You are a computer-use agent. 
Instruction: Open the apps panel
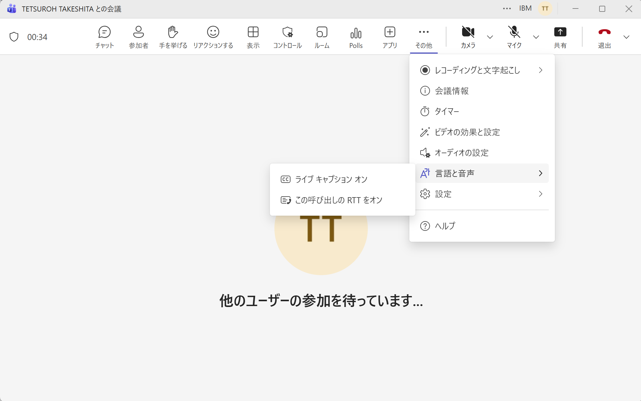click(389, 36)
